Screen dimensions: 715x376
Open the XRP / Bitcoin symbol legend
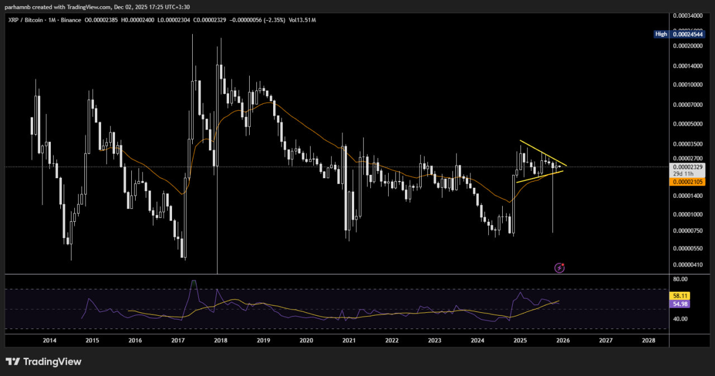point(25,20)
